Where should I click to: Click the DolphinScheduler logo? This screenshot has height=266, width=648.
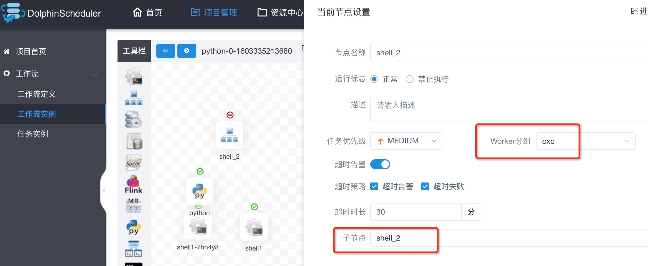pyautogui.click(x=51, y=13)
